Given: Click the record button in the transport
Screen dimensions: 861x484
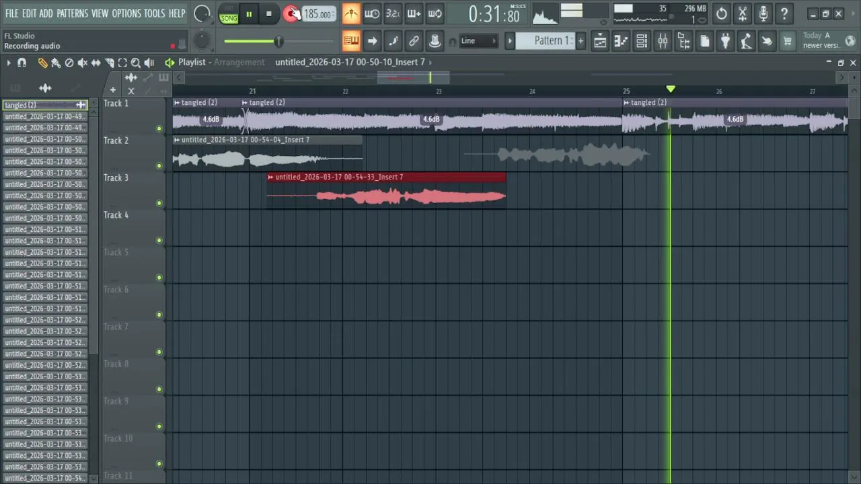Looking at the screenshot, I should (x=292, y=13).
